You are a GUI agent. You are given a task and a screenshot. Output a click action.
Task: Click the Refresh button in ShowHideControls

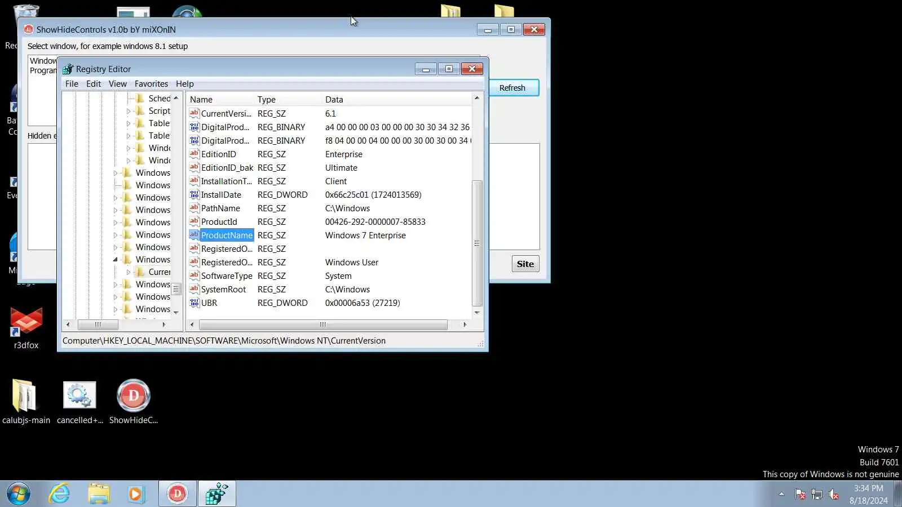click(512, 88)
